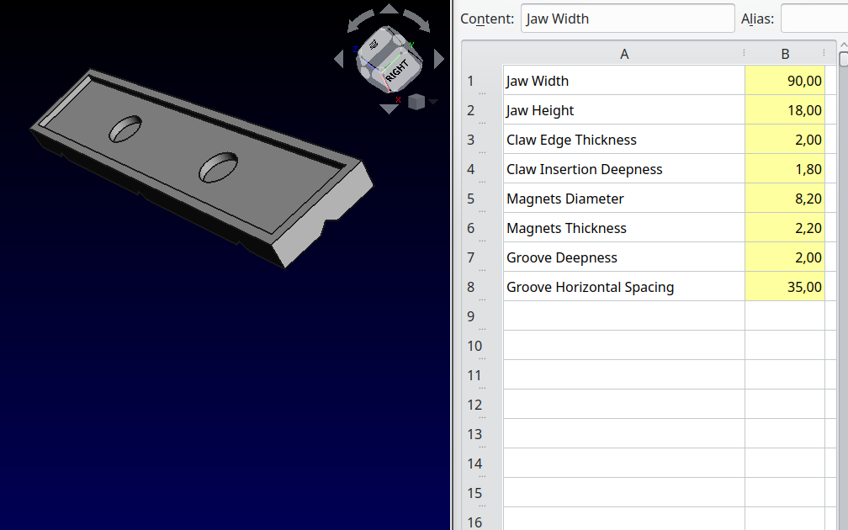Click the Content input field
Screen dimensions: 848x530
click(x=628, y=19)
